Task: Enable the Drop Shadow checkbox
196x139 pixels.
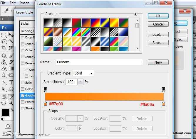Action: pos(23,37)
